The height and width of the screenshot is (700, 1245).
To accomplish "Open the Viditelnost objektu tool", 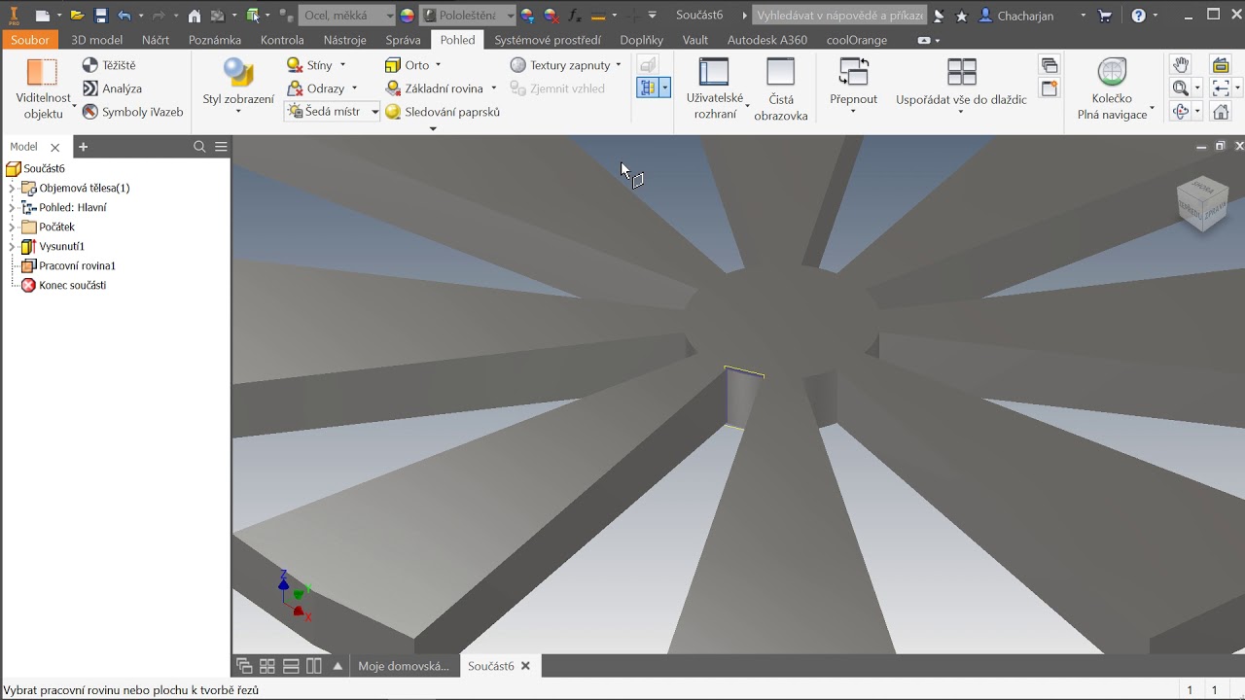I will [43, 88].
